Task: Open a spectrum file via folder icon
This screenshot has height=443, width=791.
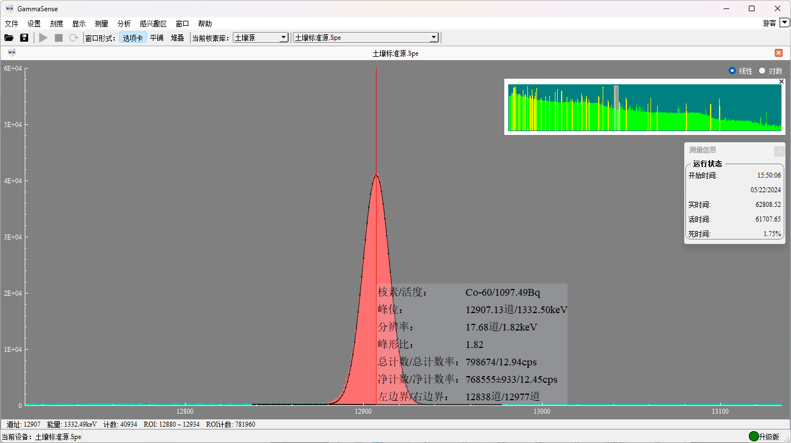Action: pos(8,38)
